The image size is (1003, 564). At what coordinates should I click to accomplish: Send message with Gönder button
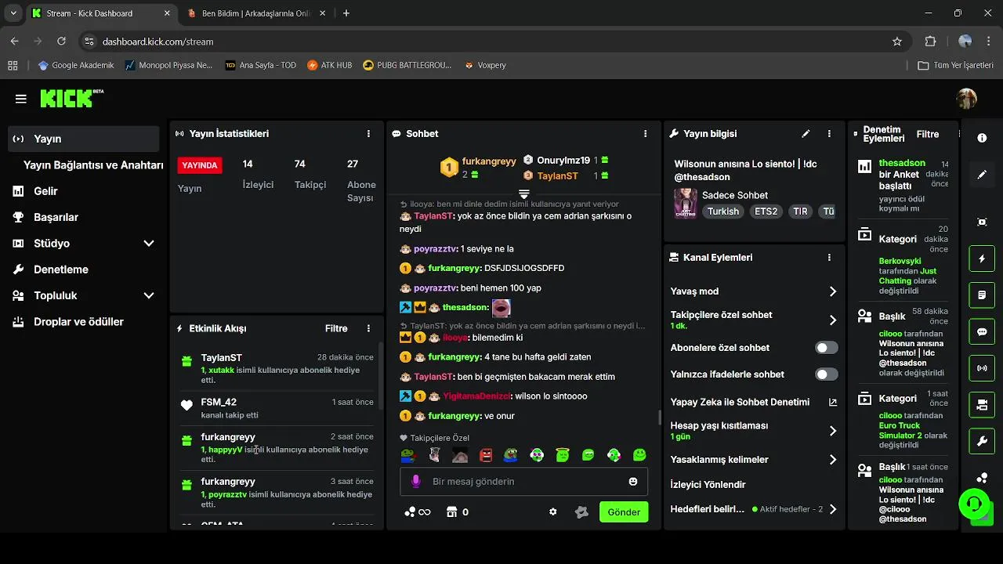tap(624, 512)
